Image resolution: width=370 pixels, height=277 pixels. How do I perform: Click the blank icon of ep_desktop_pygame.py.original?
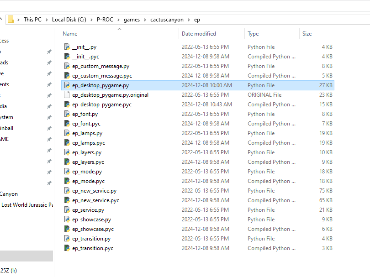tap(67, 95)
